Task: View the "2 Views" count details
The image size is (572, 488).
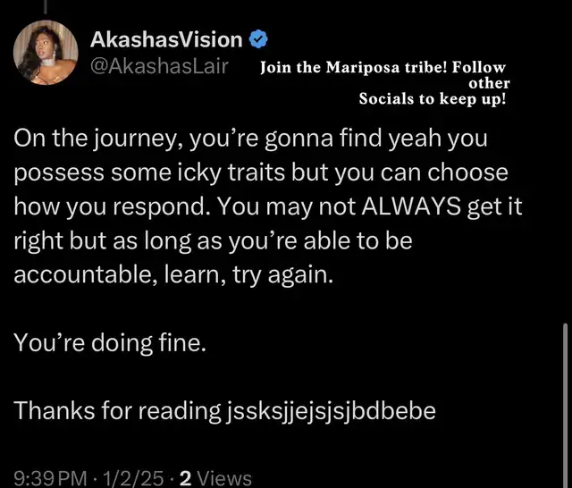Action: click(x=215, y=478)
